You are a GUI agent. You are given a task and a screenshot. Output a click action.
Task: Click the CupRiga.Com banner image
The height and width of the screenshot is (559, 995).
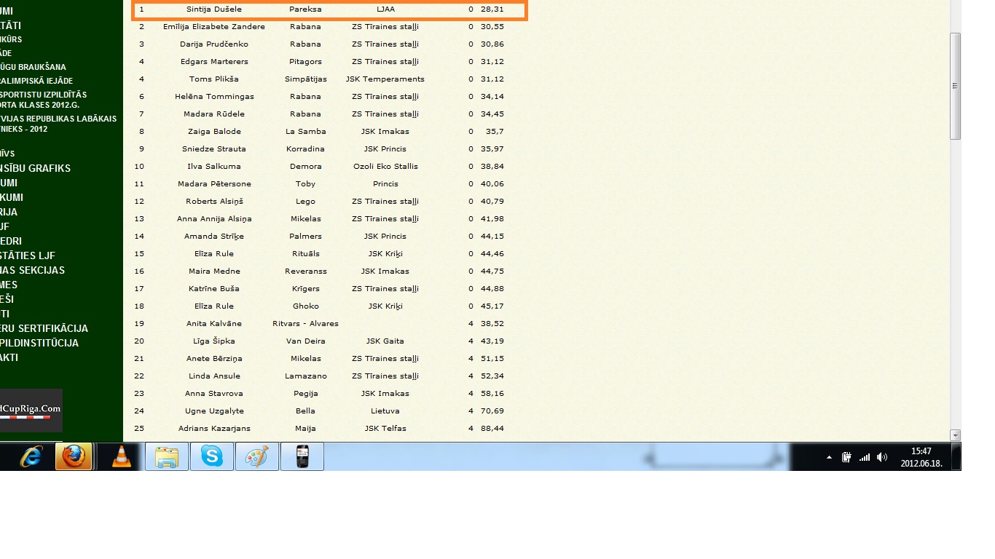click(31, 411)
